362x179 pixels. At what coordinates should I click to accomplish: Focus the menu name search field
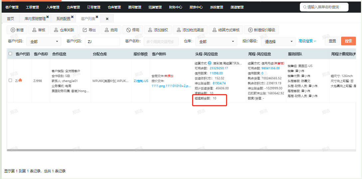coord(324,7)
